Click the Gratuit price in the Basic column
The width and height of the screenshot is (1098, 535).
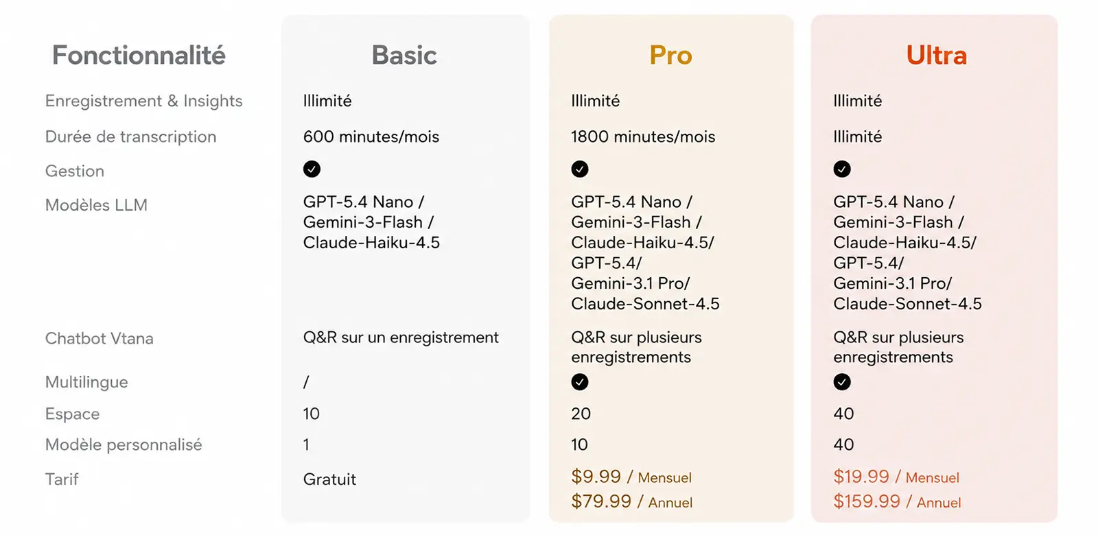click(x=329, y=479)
